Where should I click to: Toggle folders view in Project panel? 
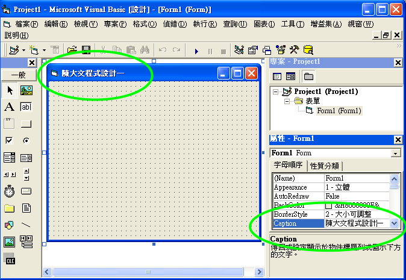click(308, 76)
